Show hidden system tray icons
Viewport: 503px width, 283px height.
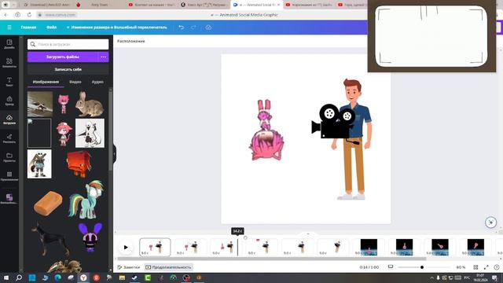[x=431, y=277]
